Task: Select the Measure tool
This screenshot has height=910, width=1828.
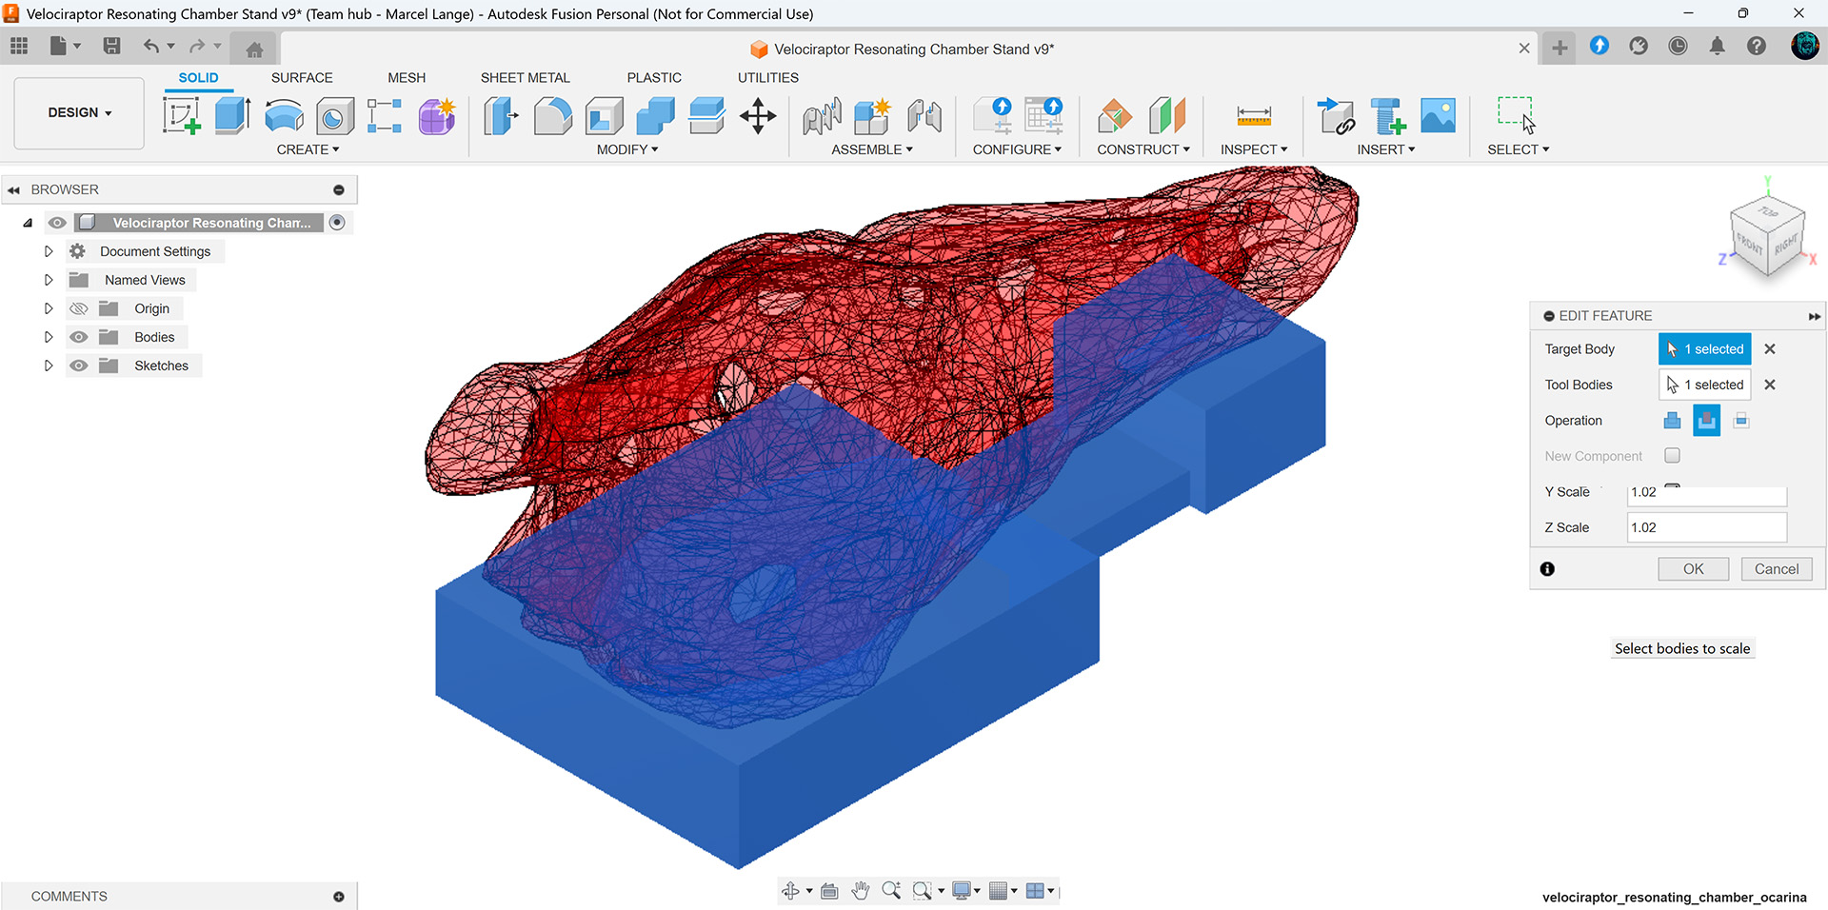Action: pyautogui.click(x=1254, y=116)
